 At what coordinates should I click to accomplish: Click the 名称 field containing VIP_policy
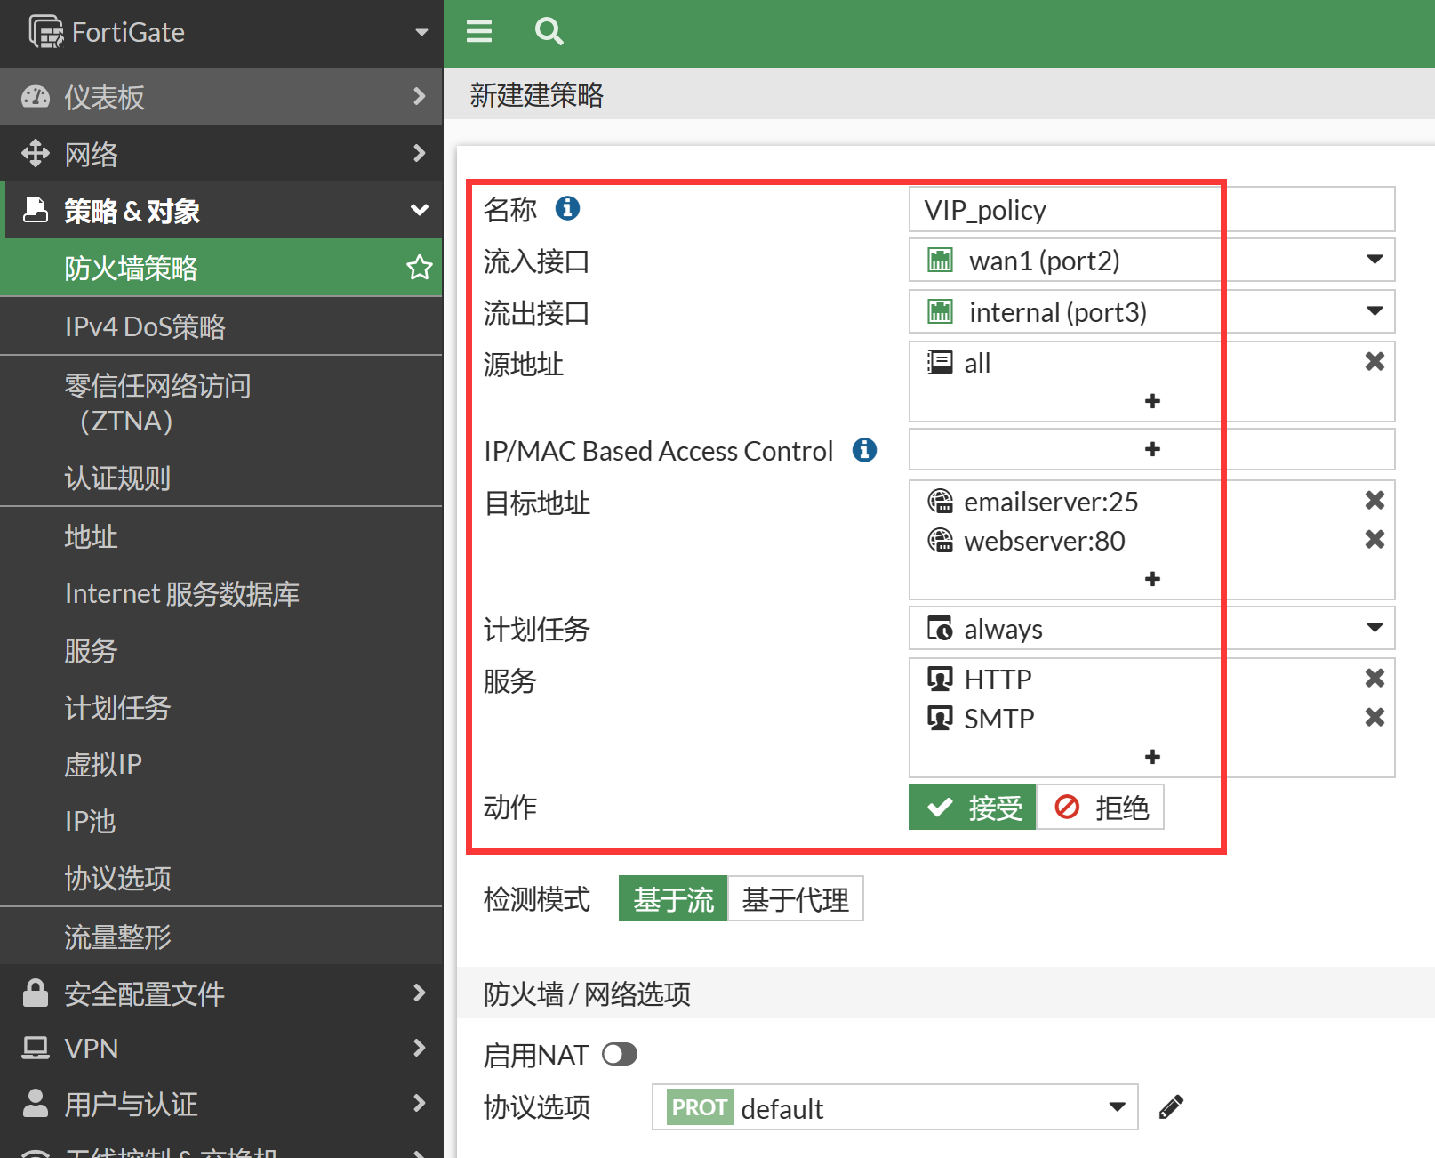coord(1150,210)
